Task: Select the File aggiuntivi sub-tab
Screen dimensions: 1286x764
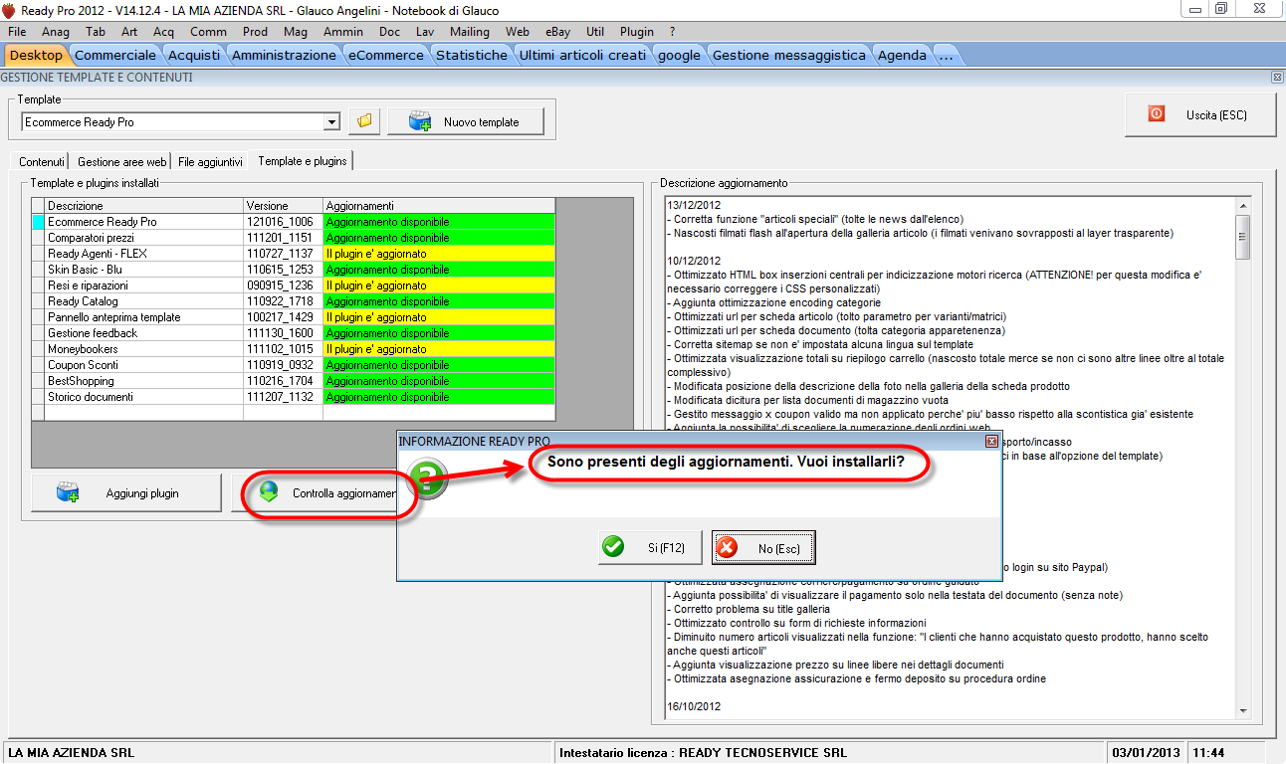Action: pyautogui.click(x=210, y=161)
